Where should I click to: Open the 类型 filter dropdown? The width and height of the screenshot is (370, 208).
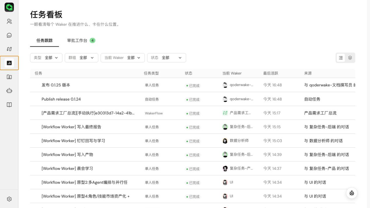click(x=46, y=58)
